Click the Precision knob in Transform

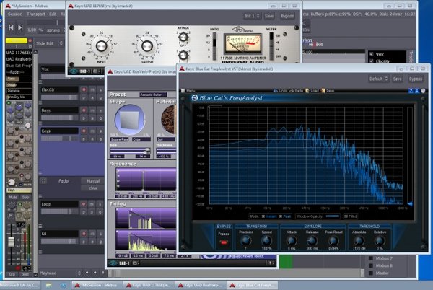(x=245, y=241)
